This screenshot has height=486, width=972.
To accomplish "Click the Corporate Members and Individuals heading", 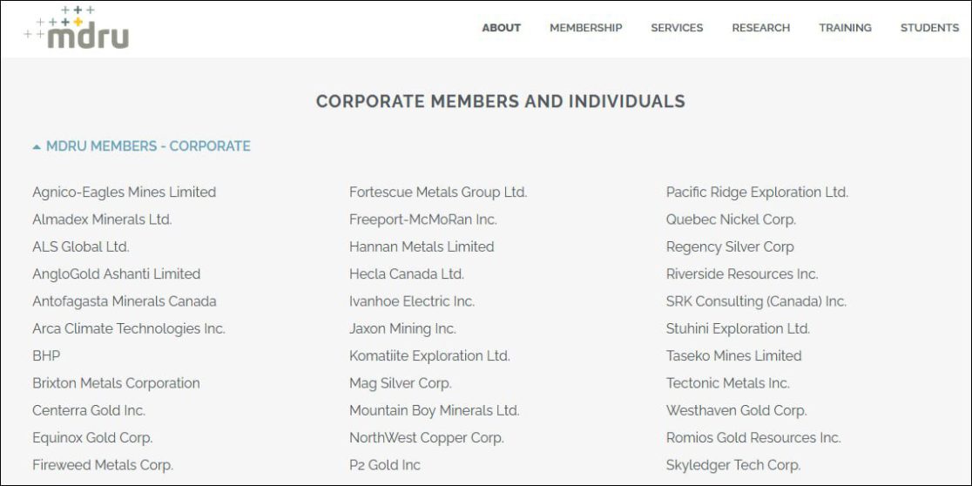I will (x=500, y=102).
